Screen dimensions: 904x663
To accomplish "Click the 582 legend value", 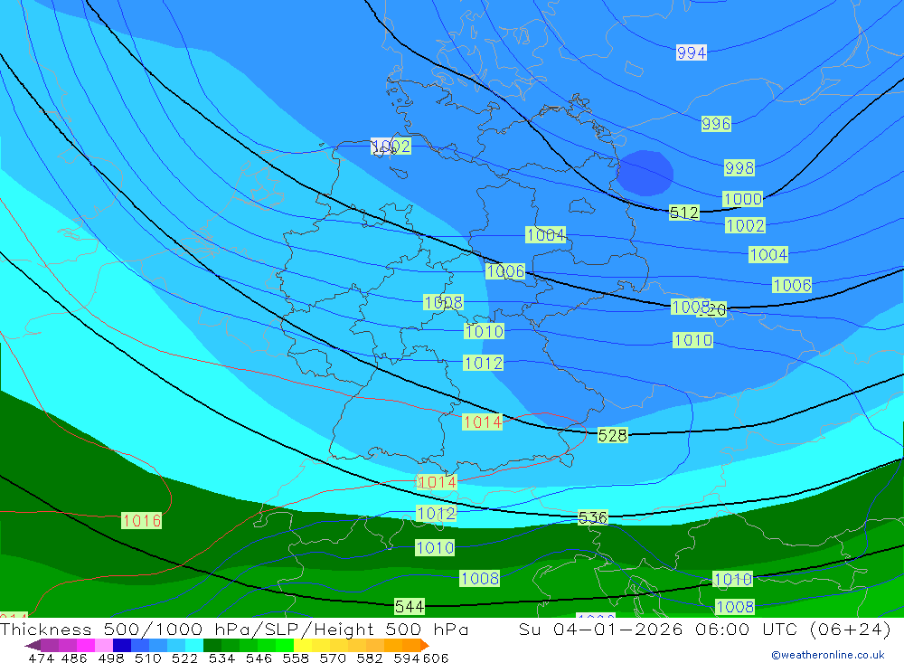I will click(x=369, y=658).
